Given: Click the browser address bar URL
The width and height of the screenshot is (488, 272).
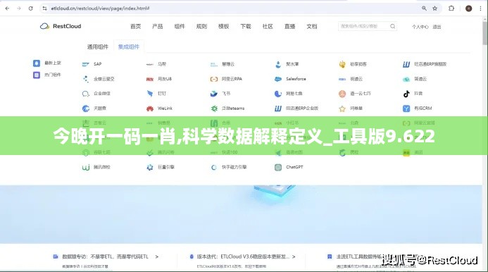Looking at the screenshot, I should [100, 8].
